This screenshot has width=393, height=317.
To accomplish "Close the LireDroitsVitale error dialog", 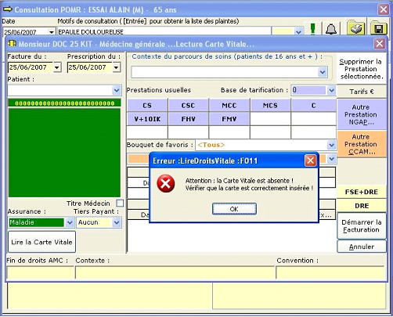I will [310, 160].
